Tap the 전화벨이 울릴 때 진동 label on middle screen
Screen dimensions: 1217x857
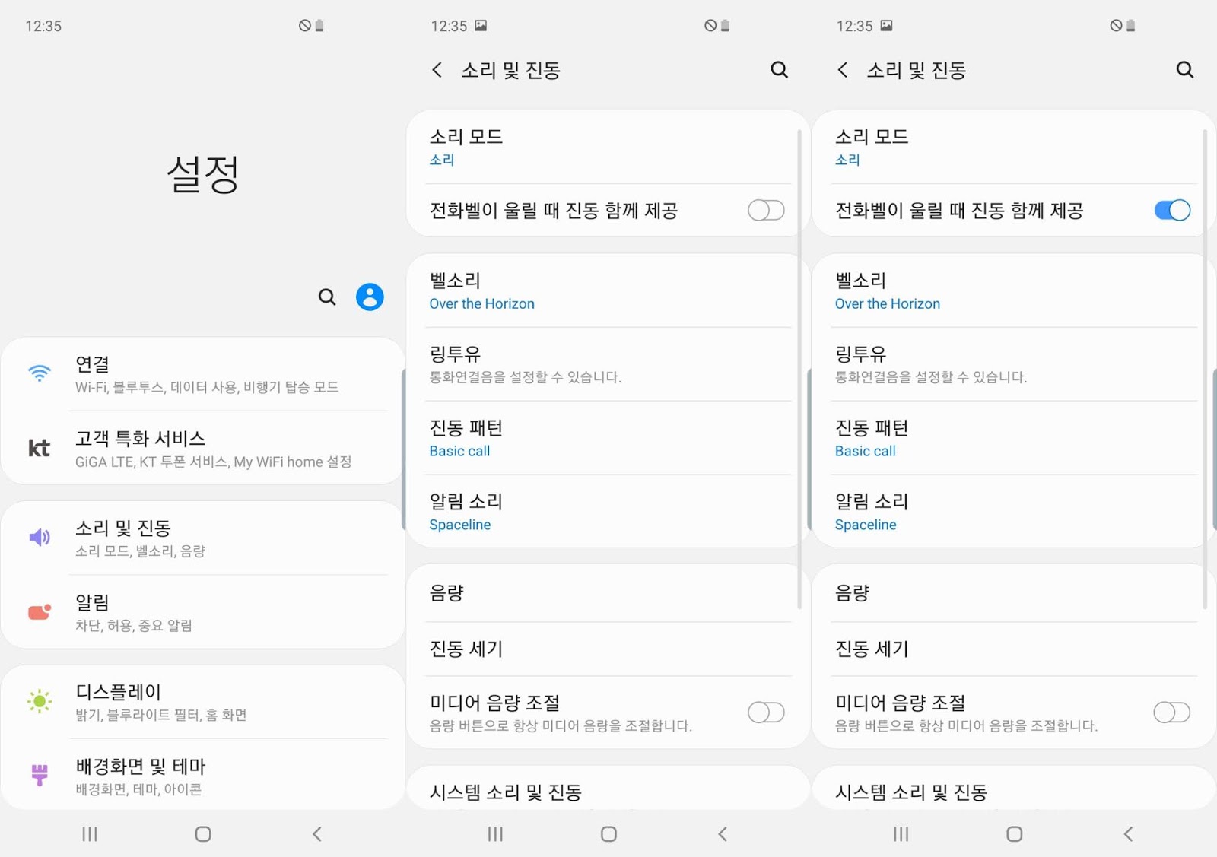[x=554, y=211]
